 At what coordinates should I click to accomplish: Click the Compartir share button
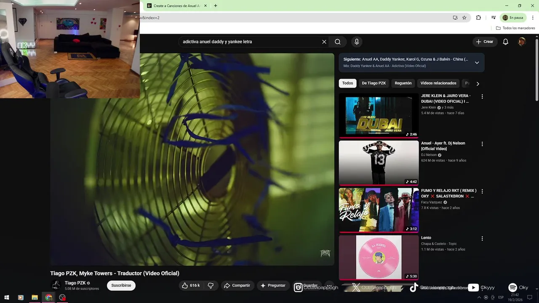(237, 285)
